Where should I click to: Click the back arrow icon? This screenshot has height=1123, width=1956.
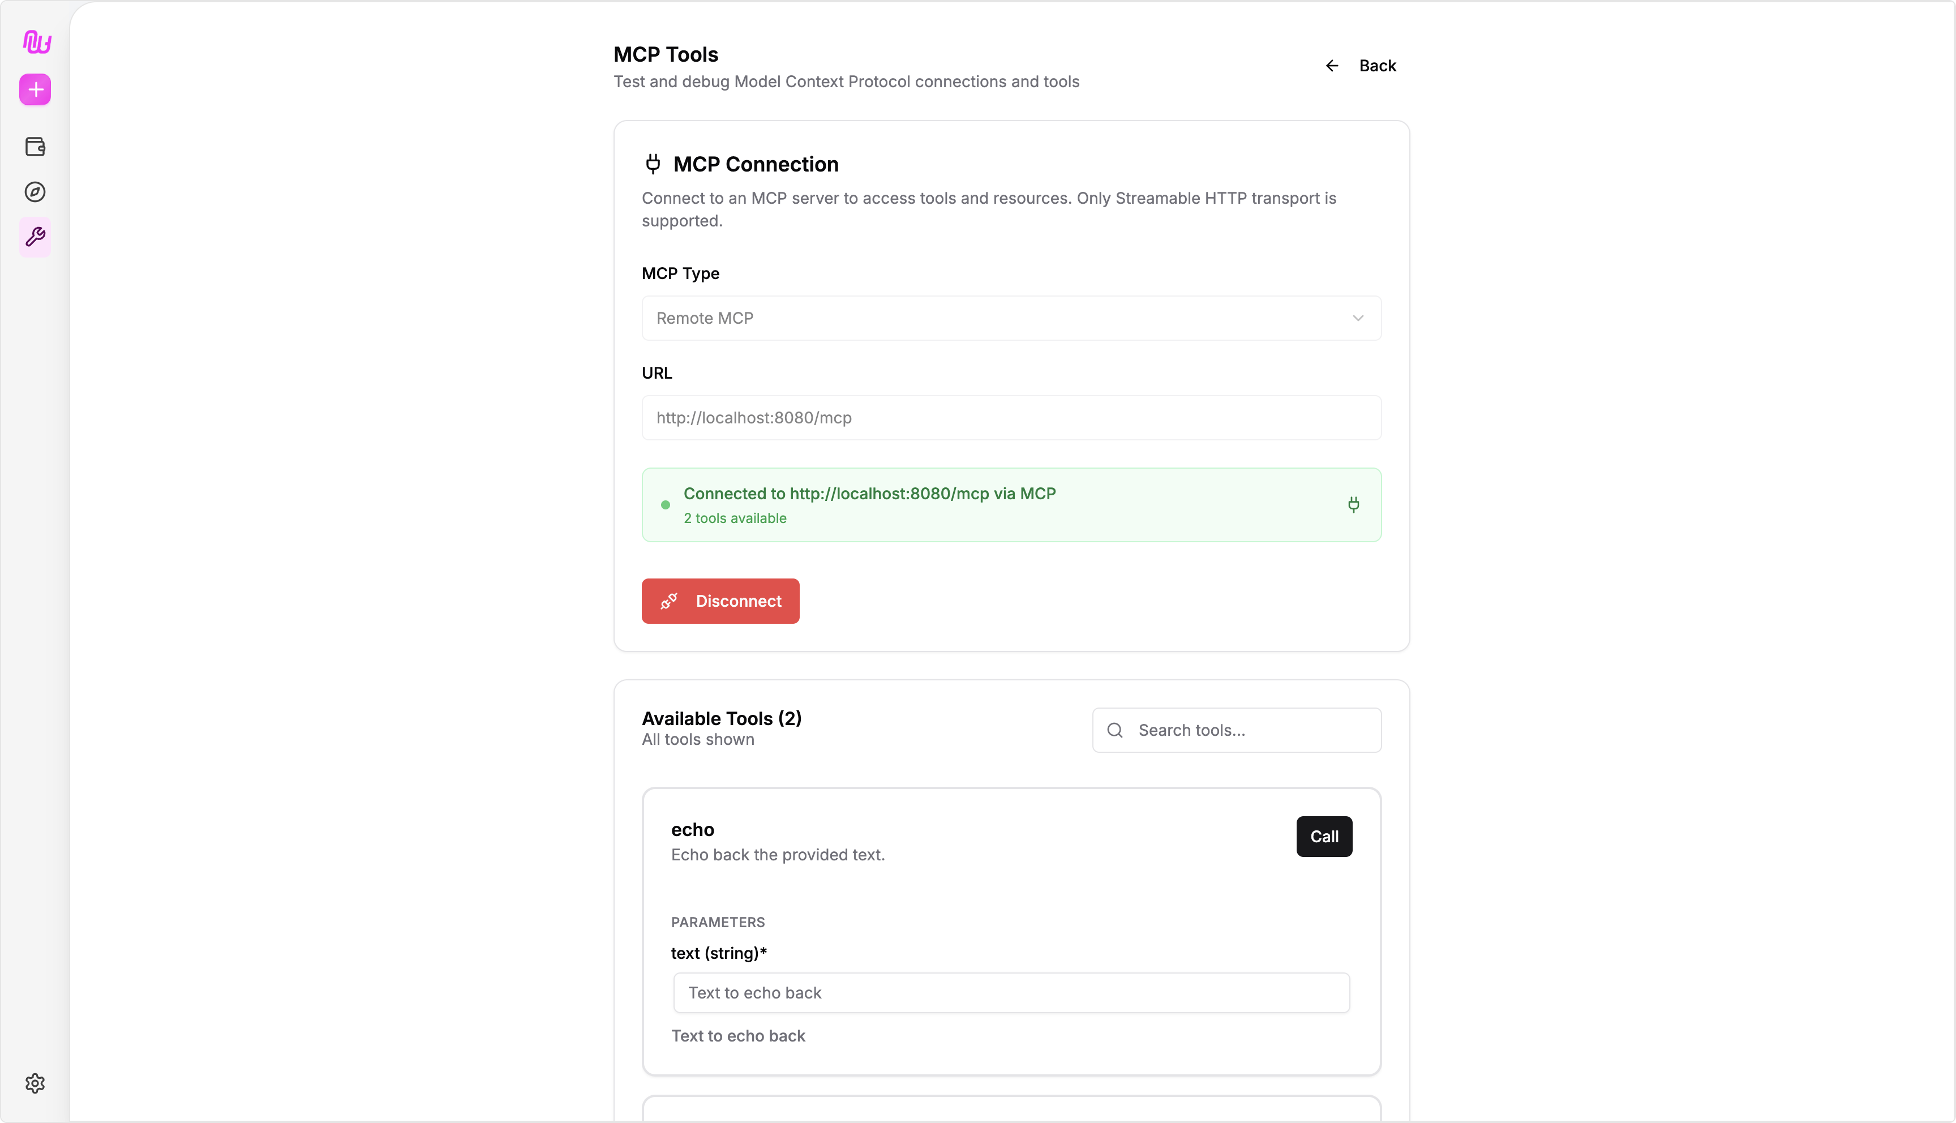(x=1332, y=66)
